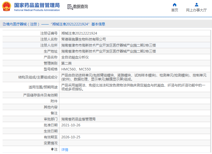Select the 境内医疗器械（注册） breadcrumb text
Screen dimensions: 212x154
point(22,24)
